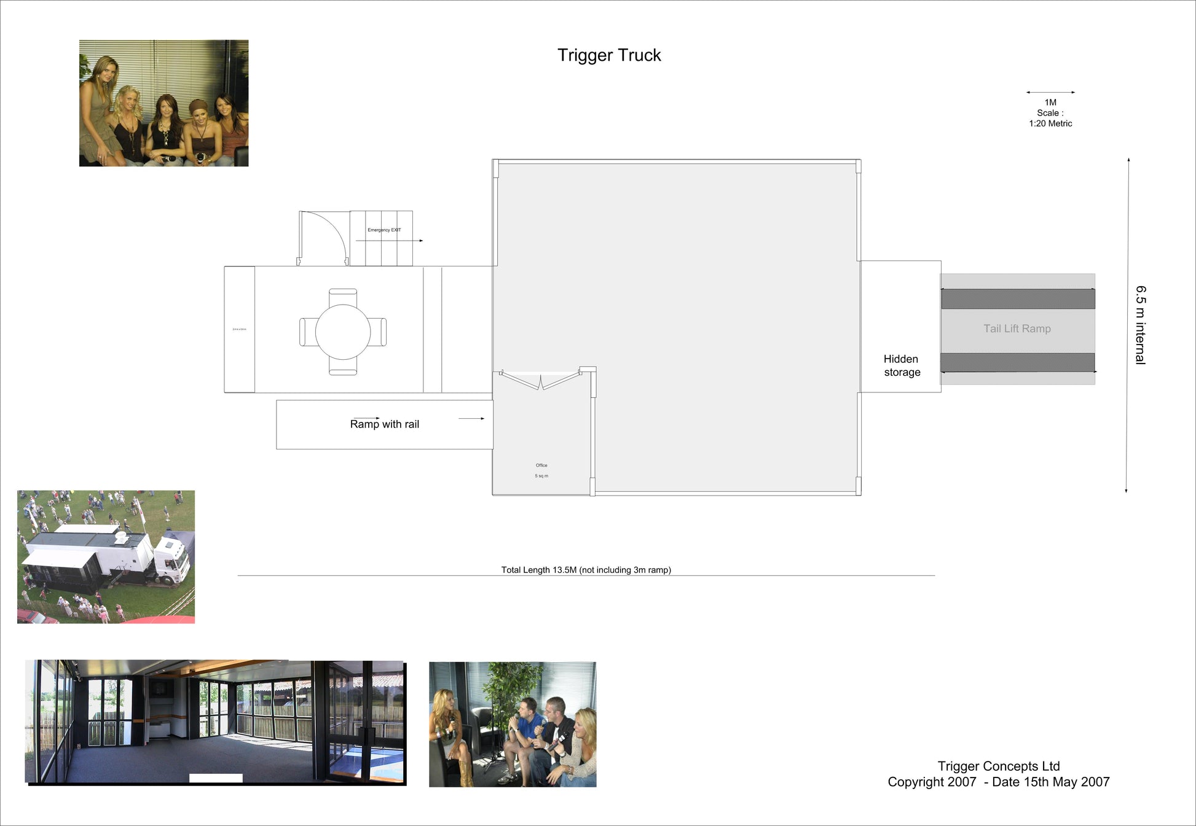The height and width of the screenshot is (826, 1196).
Task: Click the Emergency EXIT stairs label
Action: coord(384,230)
